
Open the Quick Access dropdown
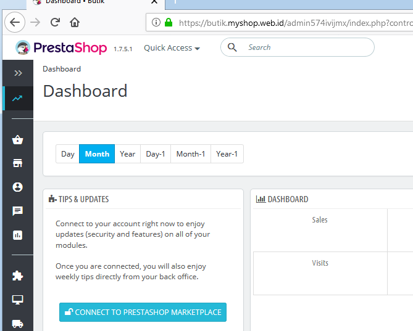(172, 48)
